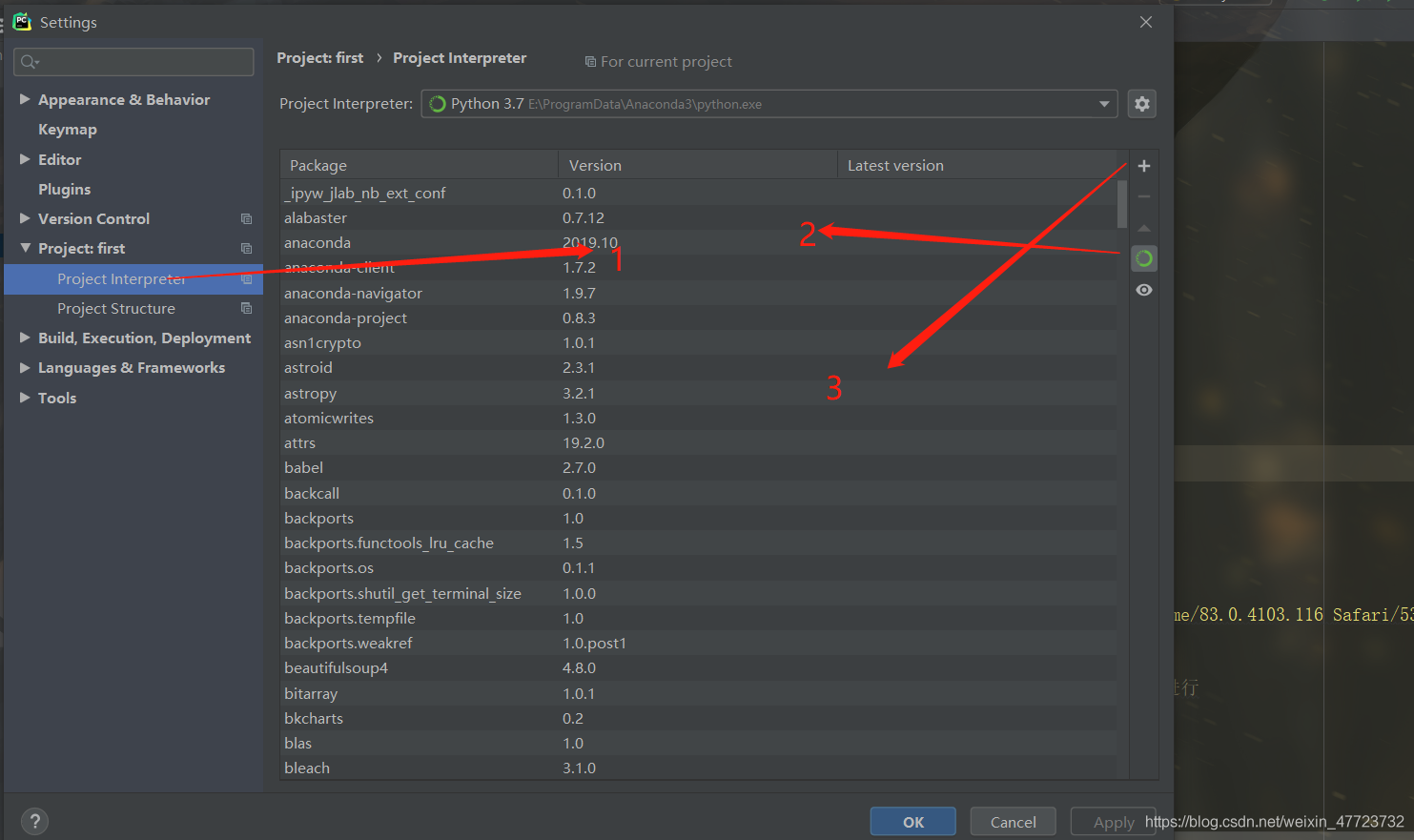Close the Settings dialog
Screen dimensions: 1414x840
1146,22
